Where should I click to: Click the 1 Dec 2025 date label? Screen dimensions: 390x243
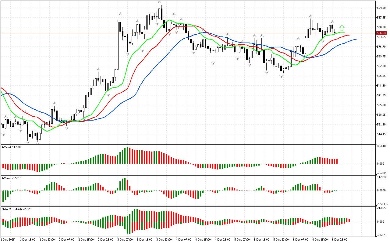point(8,240)
